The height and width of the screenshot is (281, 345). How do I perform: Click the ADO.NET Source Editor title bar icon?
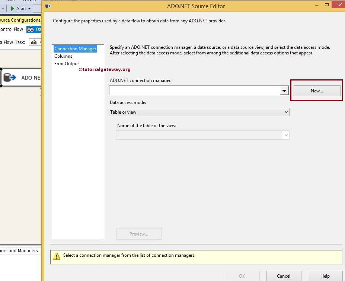click(x=48, y=6)
